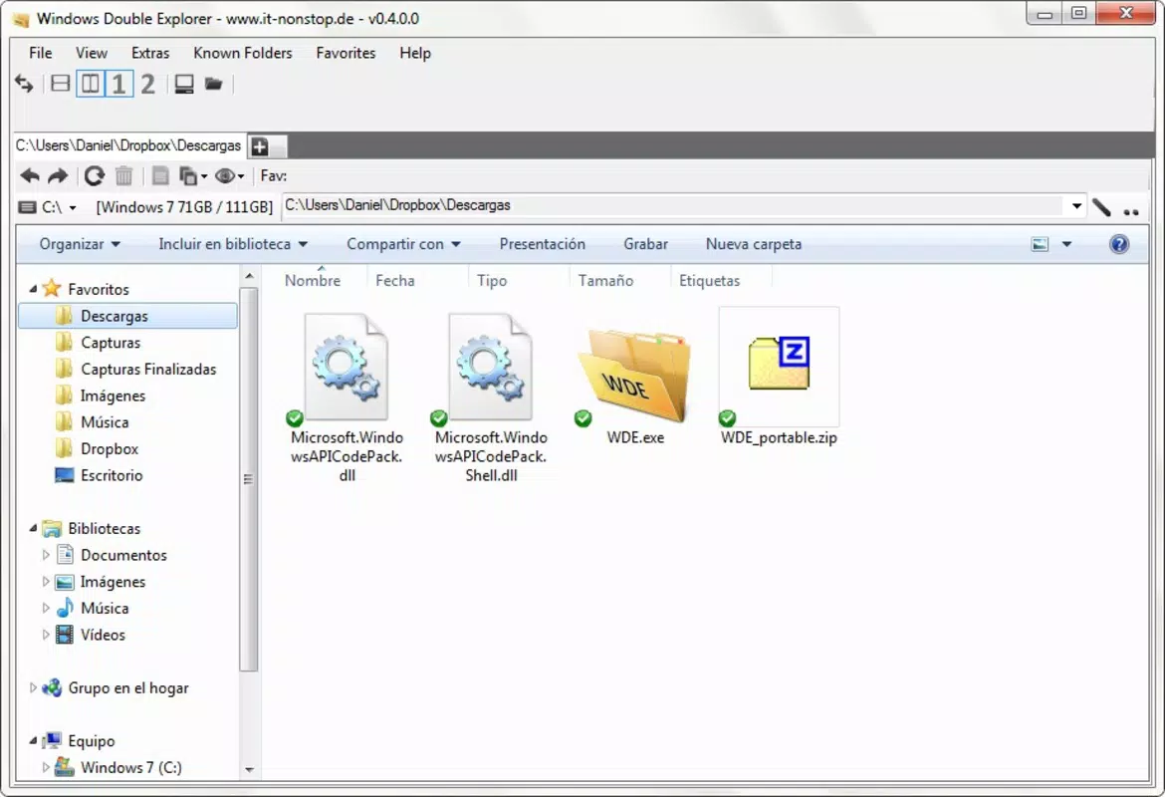This screenshot has width=1165, height=797.
Task: Click the greyed document icon beside the trash
Action: tap(159, 176)
